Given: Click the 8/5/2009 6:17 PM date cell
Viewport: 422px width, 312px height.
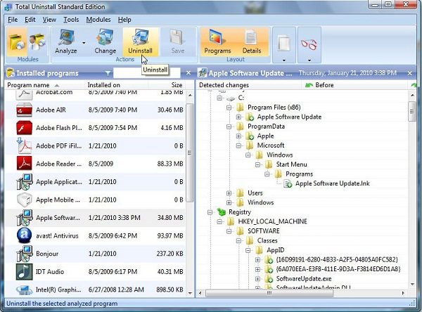Looking at the screenshot, I should point(113,272).
